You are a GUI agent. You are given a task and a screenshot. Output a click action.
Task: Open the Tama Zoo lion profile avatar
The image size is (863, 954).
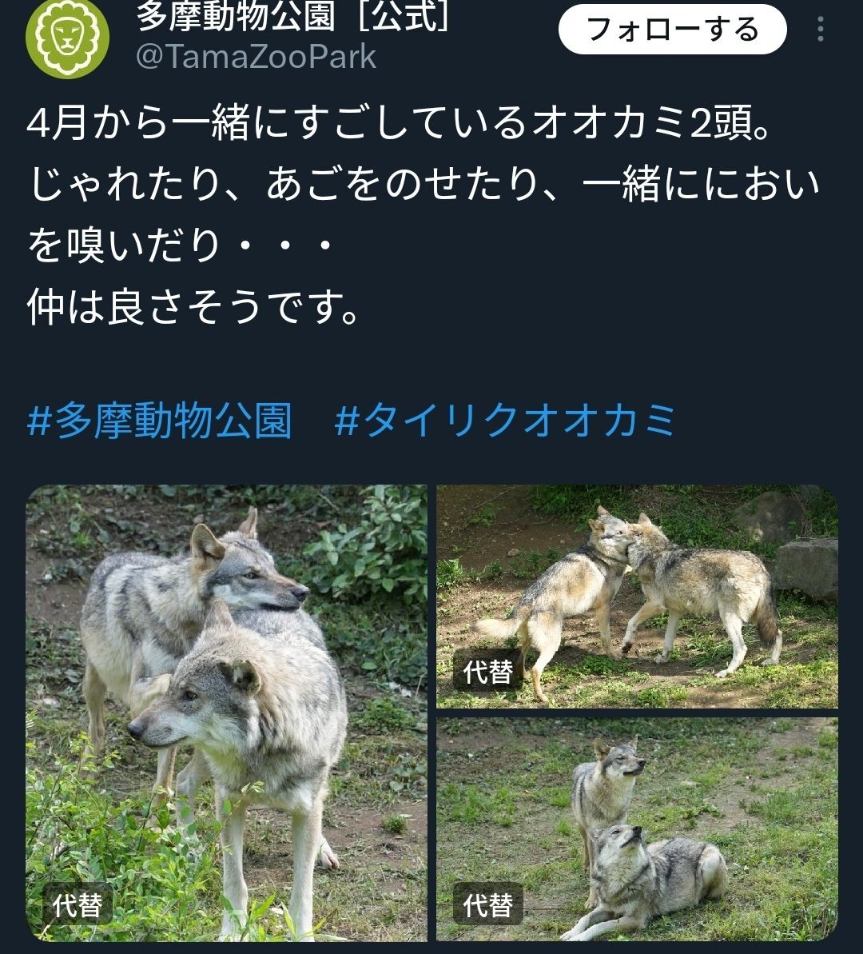(x=67, y=38)
